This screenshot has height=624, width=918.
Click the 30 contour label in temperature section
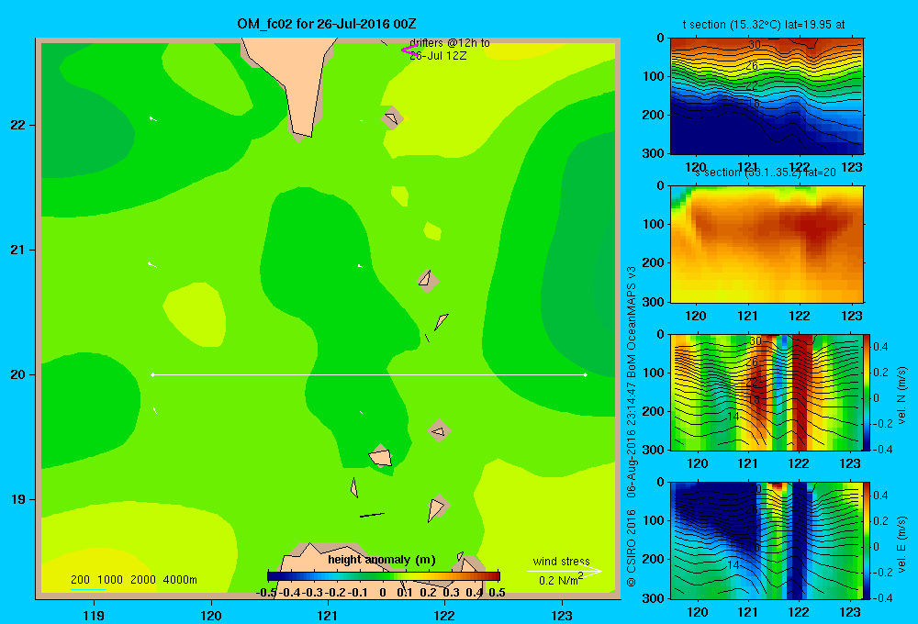[755, 44]
